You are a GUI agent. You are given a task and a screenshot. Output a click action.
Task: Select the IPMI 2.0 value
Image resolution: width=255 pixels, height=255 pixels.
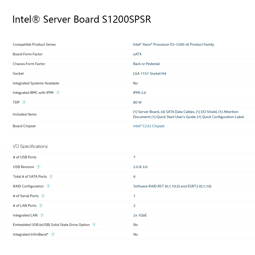(x=139, y=93)
